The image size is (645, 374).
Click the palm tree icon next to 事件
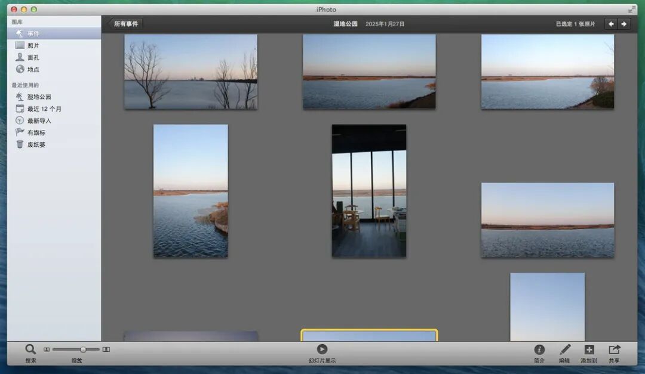tap(19, 33)
